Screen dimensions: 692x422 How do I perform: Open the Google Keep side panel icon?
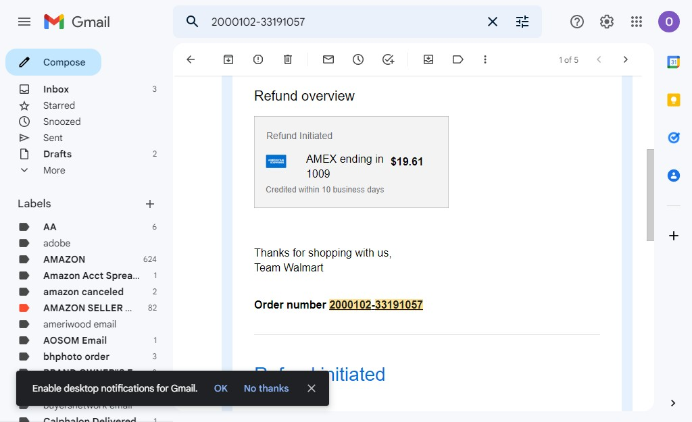click(674, 100)
